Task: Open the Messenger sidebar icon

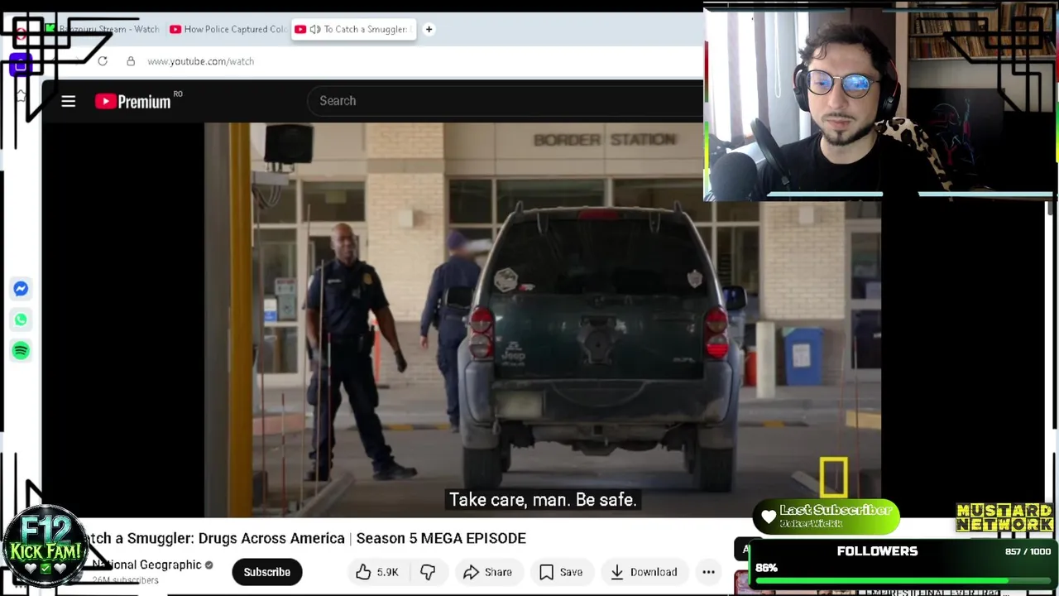Action: click(x=21, y=288)
